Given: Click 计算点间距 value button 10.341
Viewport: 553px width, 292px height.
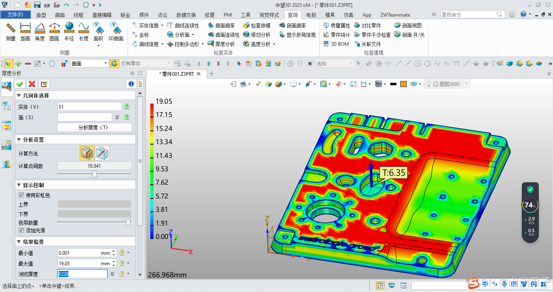Looking at the screenshot, I should 94,166.
